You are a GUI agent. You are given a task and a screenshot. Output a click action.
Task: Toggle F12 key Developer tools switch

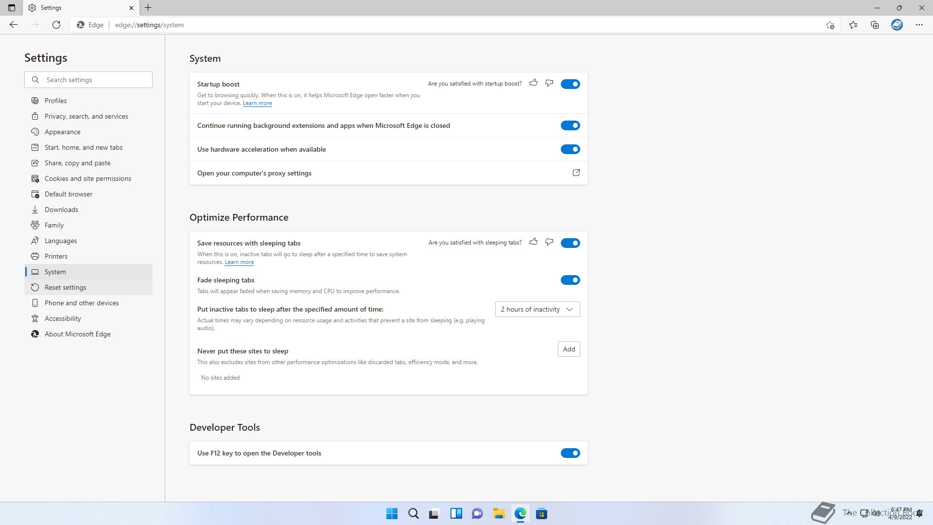click(x=570, y=453)
